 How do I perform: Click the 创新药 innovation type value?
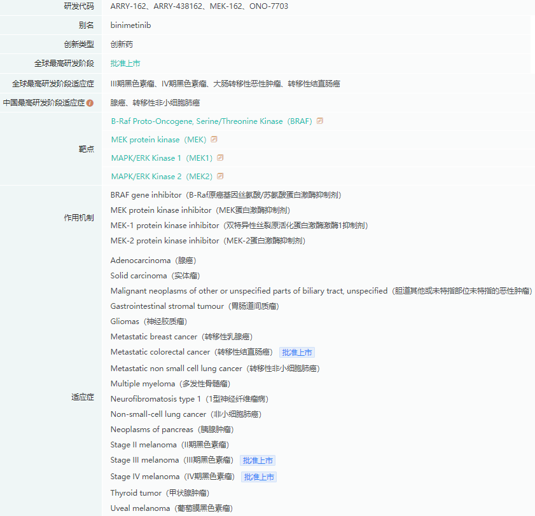[122, 44]
